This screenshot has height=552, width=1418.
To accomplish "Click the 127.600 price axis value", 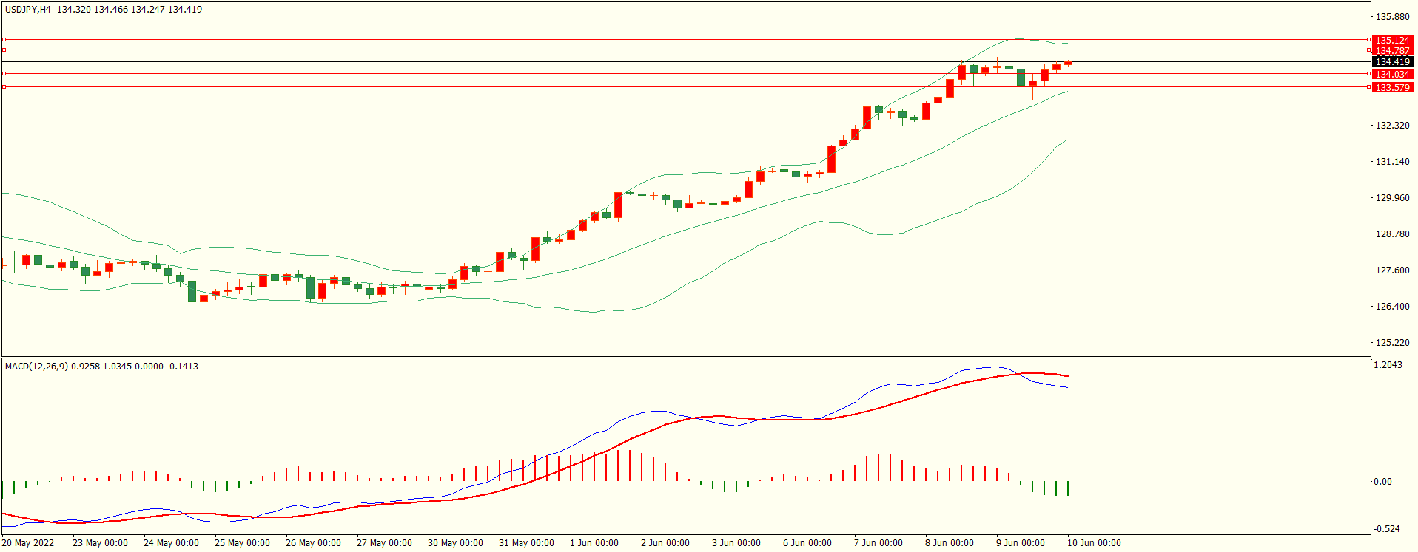I will pos(1392,270).
